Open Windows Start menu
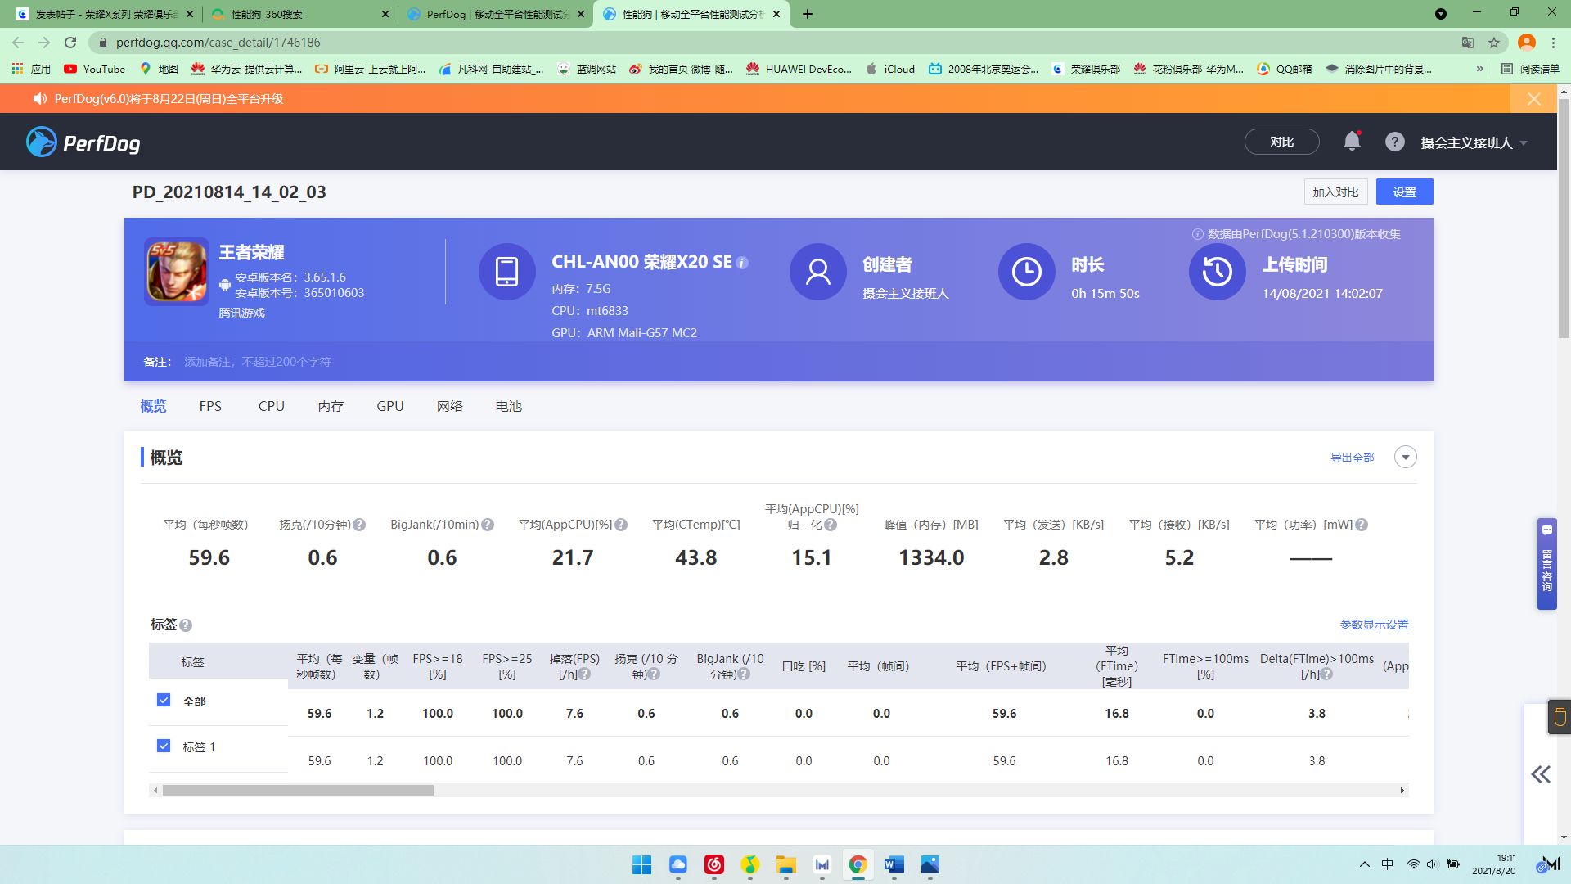1571x884 pixels. click(641, 864)
